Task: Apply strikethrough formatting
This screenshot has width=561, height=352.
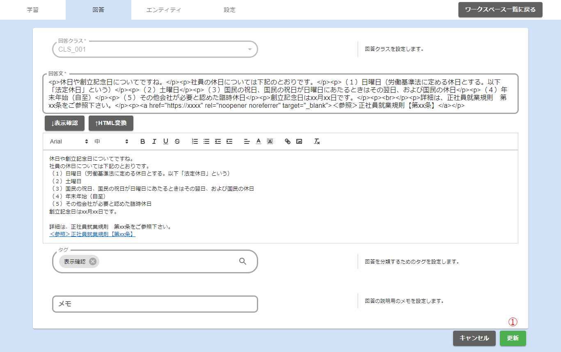Action: click(177, 141)
